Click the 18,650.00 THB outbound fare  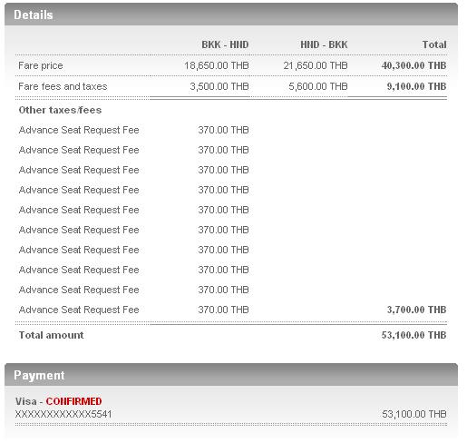tap(217, 65)
